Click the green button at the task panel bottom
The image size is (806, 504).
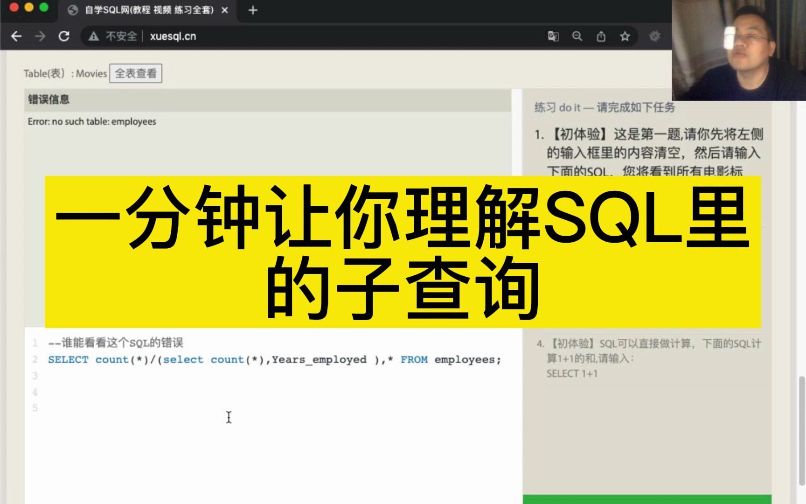tap(647, 499)
